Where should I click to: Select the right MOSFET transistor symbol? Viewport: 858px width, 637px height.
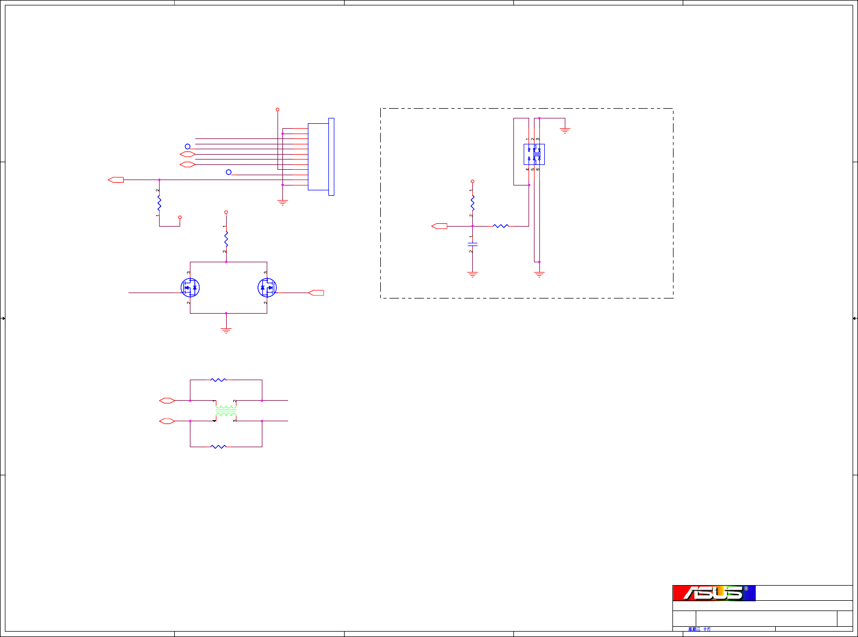267,288
